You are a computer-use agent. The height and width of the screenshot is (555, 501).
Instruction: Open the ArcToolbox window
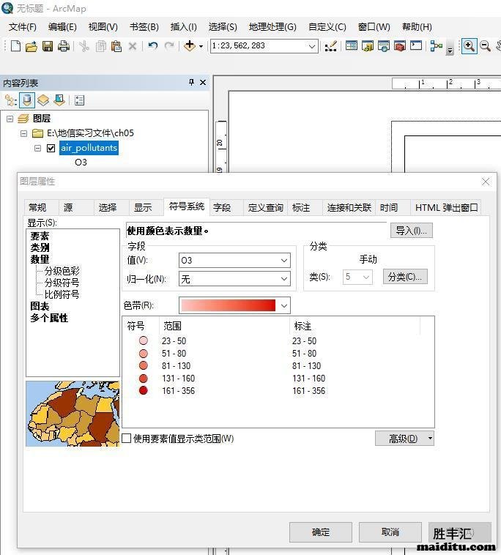coord(400,46)
